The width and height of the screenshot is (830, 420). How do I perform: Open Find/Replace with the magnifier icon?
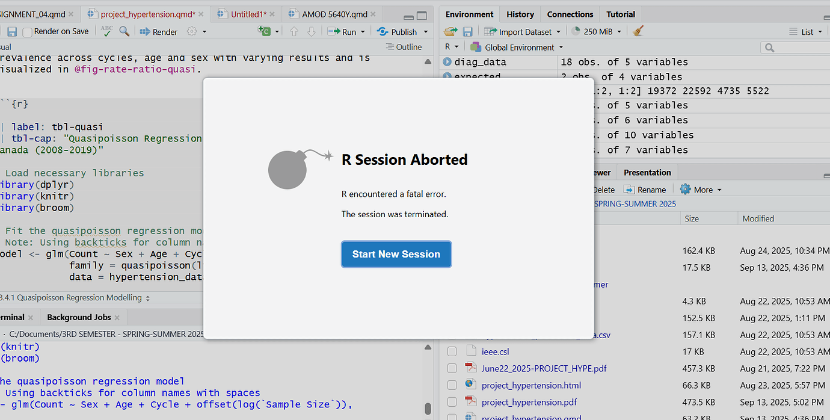[x=123, y=31]
